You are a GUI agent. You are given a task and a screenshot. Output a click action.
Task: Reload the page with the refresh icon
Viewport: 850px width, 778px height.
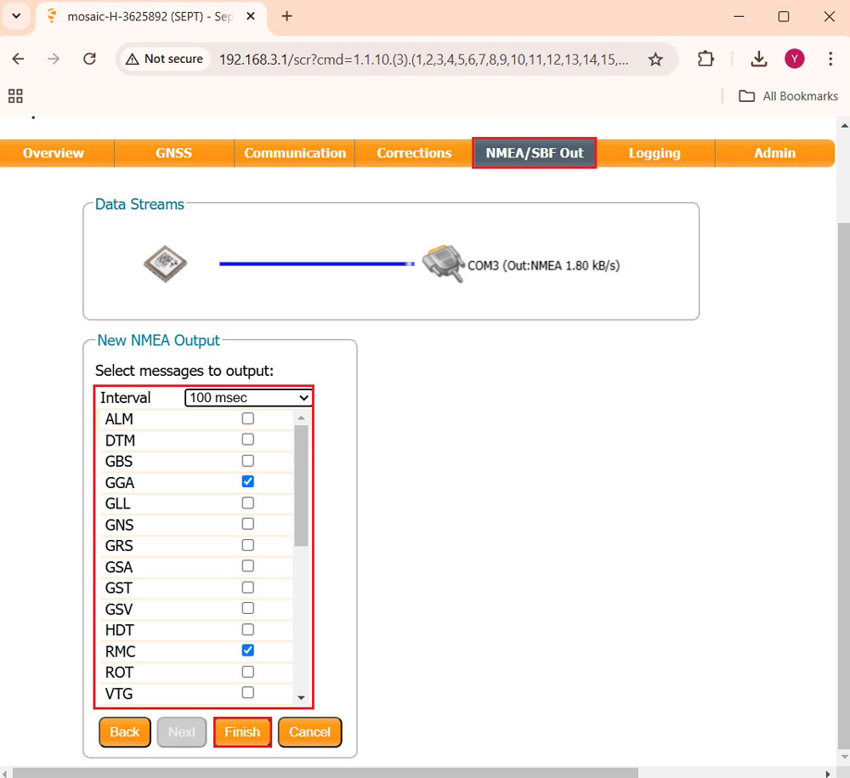click(x=89, y=59)
